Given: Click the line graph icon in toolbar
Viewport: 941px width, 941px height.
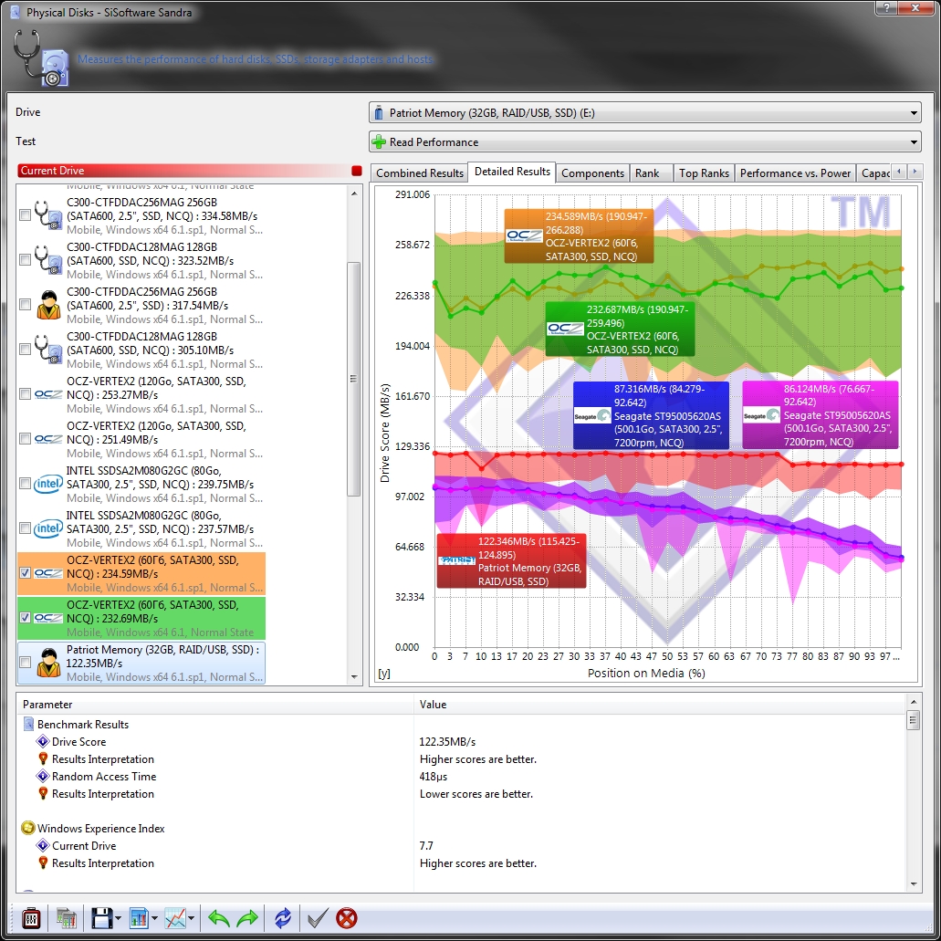Looking at the screenshot, I should tap(175, 917).
